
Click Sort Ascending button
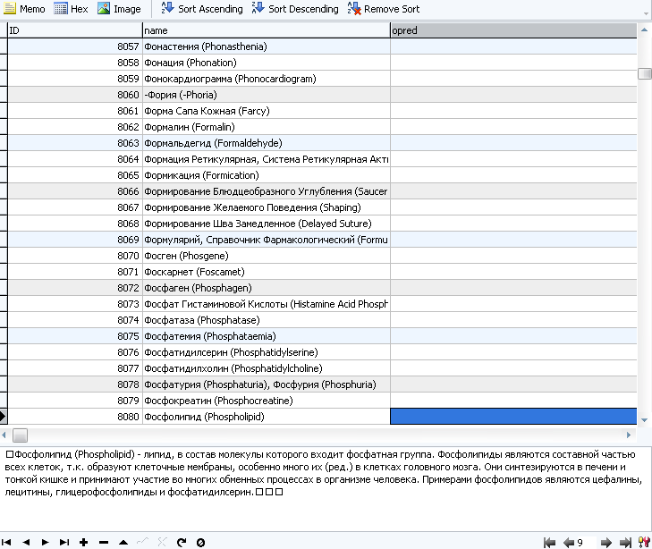pyautogui.click(x=202, y=9)
